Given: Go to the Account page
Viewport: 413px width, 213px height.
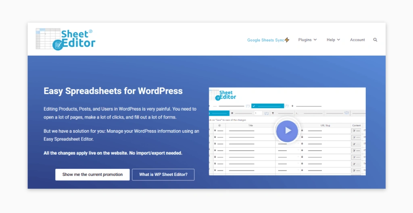Looking at the screenshot, I should (357, 40).
